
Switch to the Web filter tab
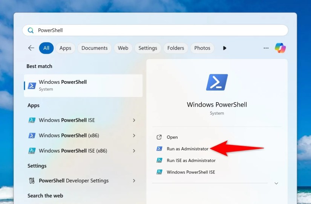(123, 48)
